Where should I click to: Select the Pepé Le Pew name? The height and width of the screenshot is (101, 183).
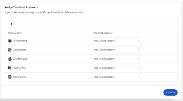point(19,68)
